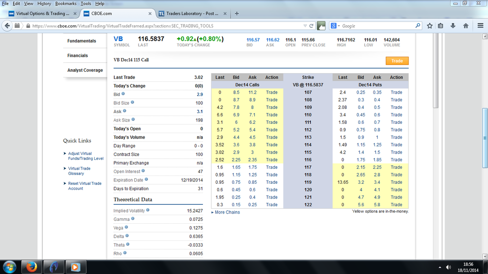
Task: Open the Bookmarks menu
Action: pos(66,3)
